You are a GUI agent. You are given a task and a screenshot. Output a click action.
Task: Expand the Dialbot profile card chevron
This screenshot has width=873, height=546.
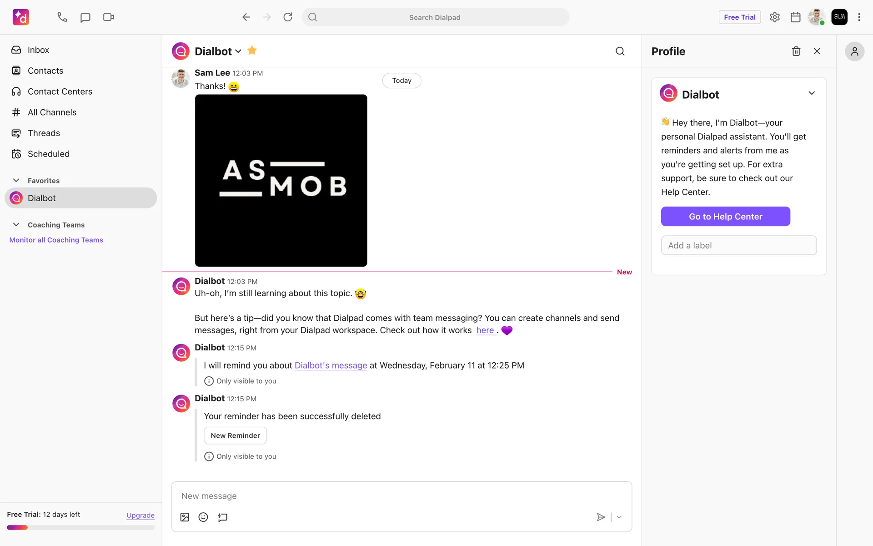[812, 93]
